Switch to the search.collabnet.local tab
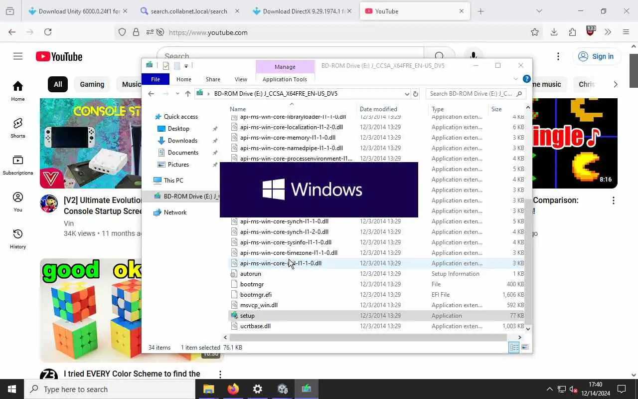 [x=184, y=11]
